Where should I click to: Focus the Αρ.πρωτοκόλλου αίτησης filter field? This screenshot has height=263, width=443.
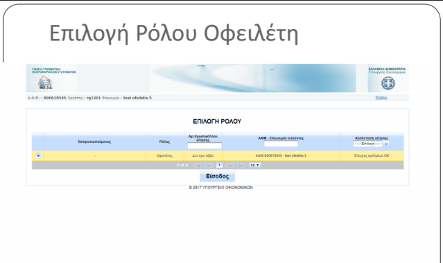click(x=205, y=146)
